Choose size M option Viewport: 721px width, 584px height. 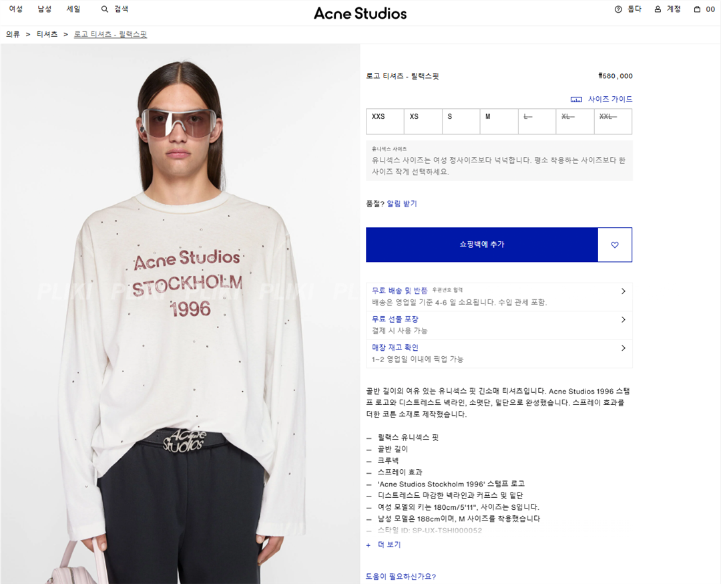pos(499,122)
